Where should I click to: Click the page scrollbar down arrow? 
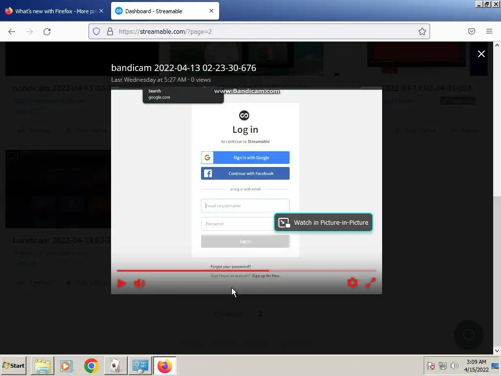click(x=497, y=351)
